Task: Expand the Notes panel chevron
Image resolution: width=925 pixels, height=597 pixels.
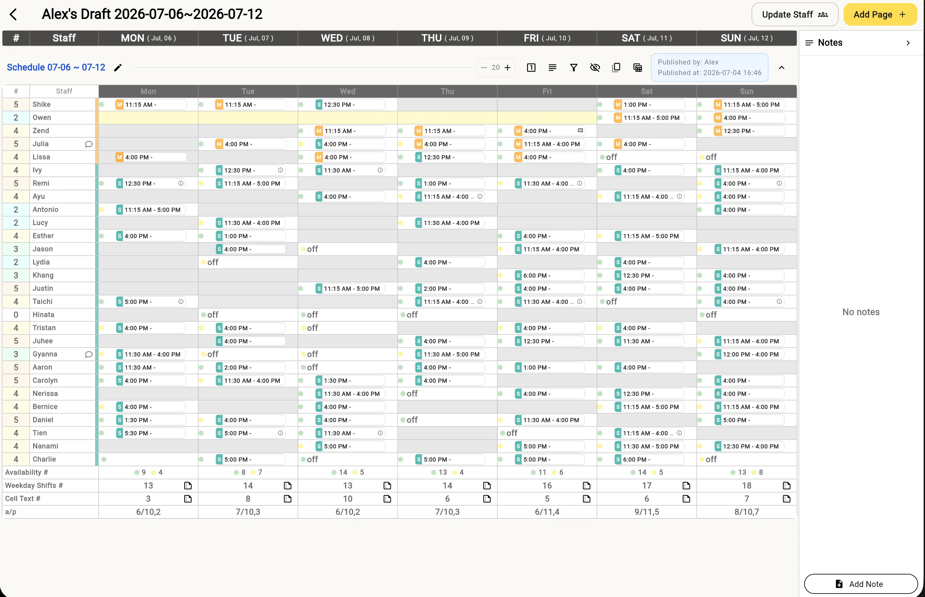Action: 908,43
